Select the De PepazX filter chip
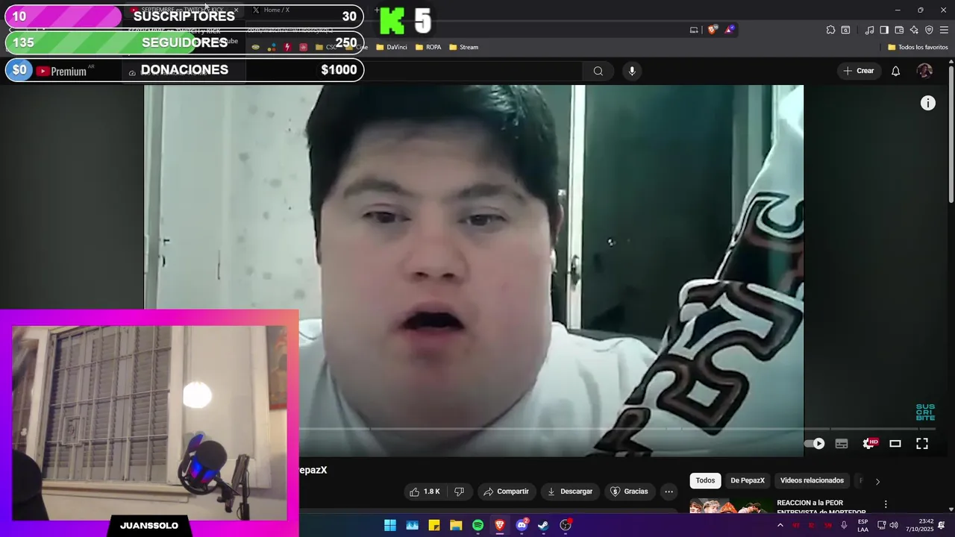The width and height of the screenshot is (955, 537). pos(748,480)
